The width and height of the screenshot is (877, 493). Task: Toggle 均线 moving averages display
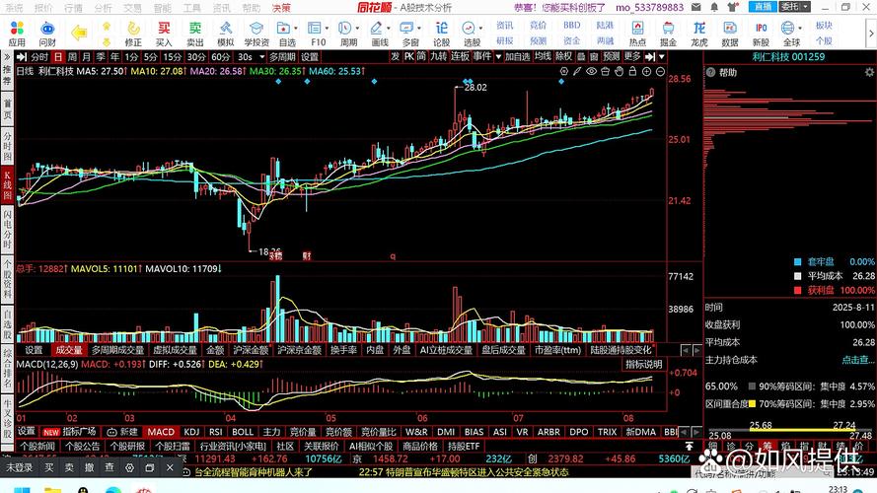pyautogui.click(x=543, y=56)
